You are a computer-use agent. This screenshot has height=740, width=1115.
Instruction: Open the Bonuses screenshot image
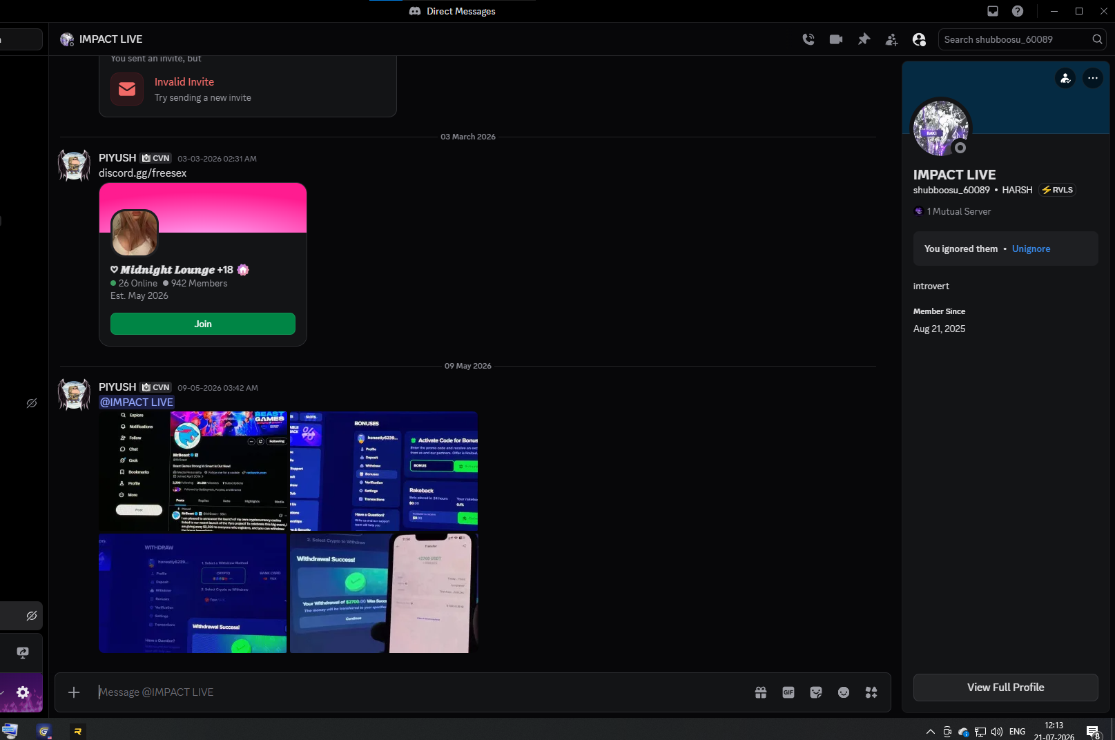(384, 471)
